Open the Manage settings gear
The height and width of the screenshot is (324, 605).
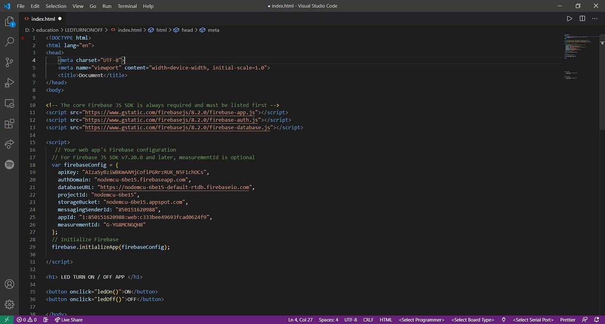pyautogui.click(x=10, y=304)
